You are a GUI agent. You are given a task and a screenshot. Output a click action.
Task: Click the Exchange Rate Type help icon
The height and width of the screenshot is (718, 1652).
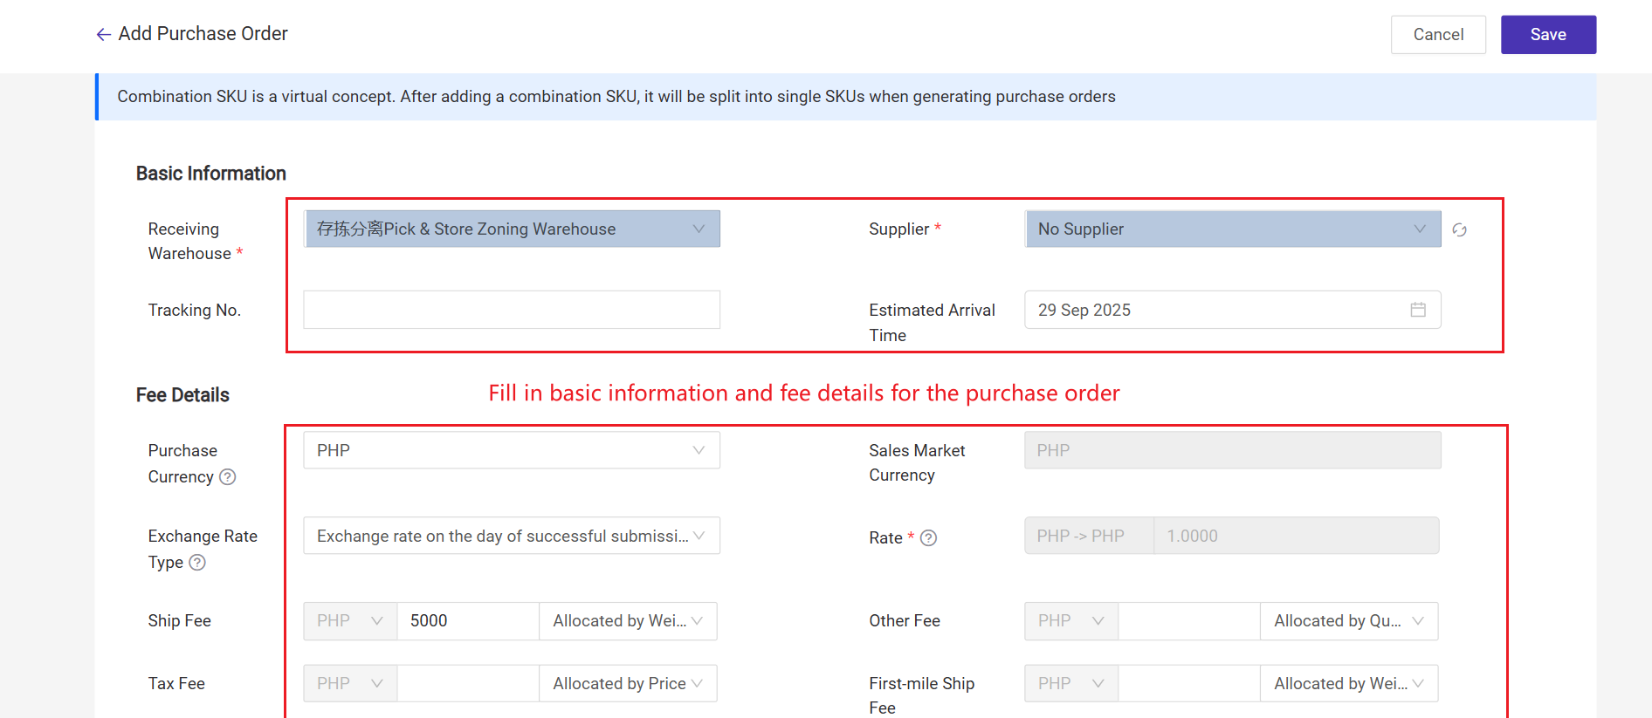pyautogui.click(x=198, y=563)
